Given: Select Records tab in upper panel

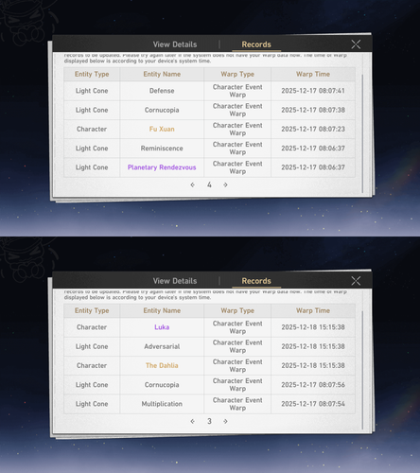Looking at the screenshot, I should pos(256,44).
